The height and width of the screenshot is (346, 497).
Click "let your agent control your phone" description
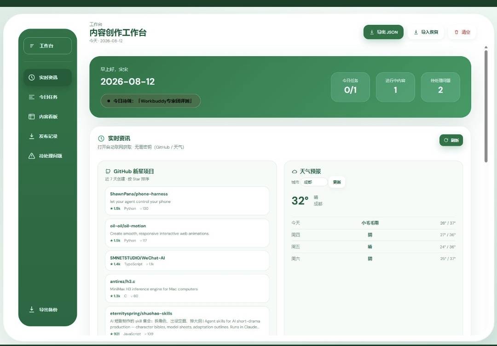pos(140,202)
